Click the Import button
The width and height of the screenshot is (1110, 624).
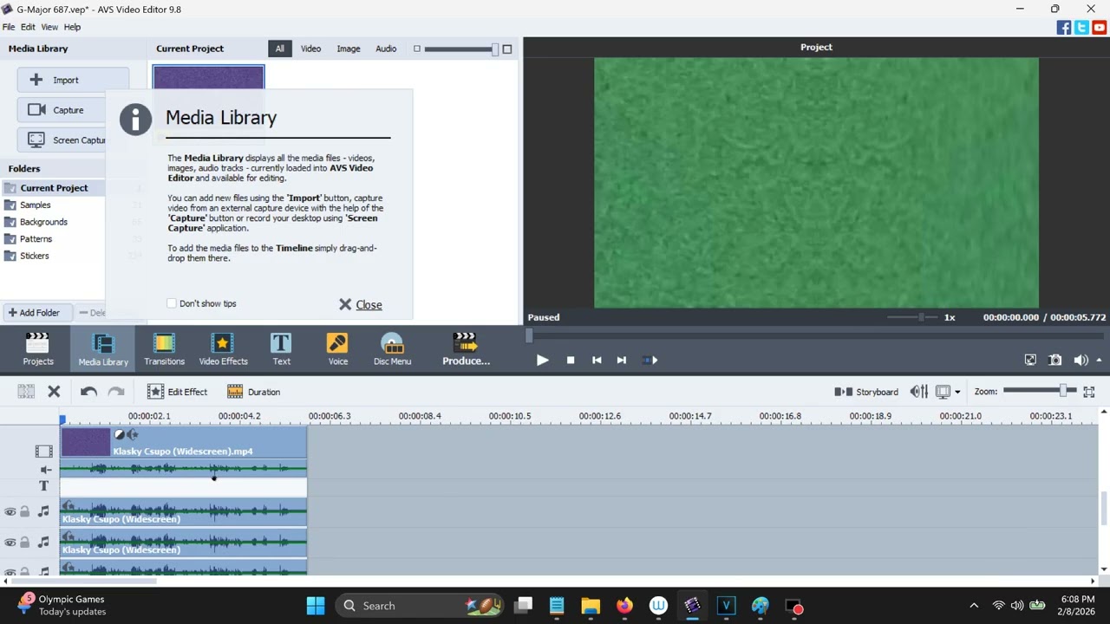[x=73, y=80]
